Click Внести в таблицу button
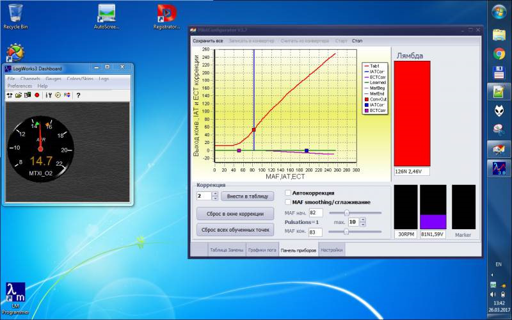This screenshot has width=512, height=320. tap(248, 196)
